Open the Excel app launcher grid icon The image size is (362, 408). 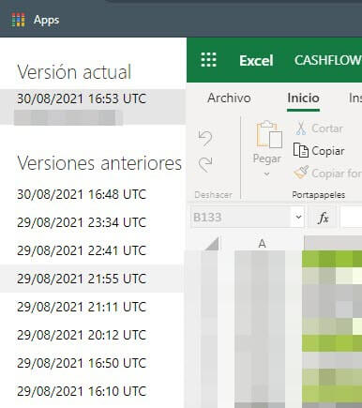click(x=208, y=60)
